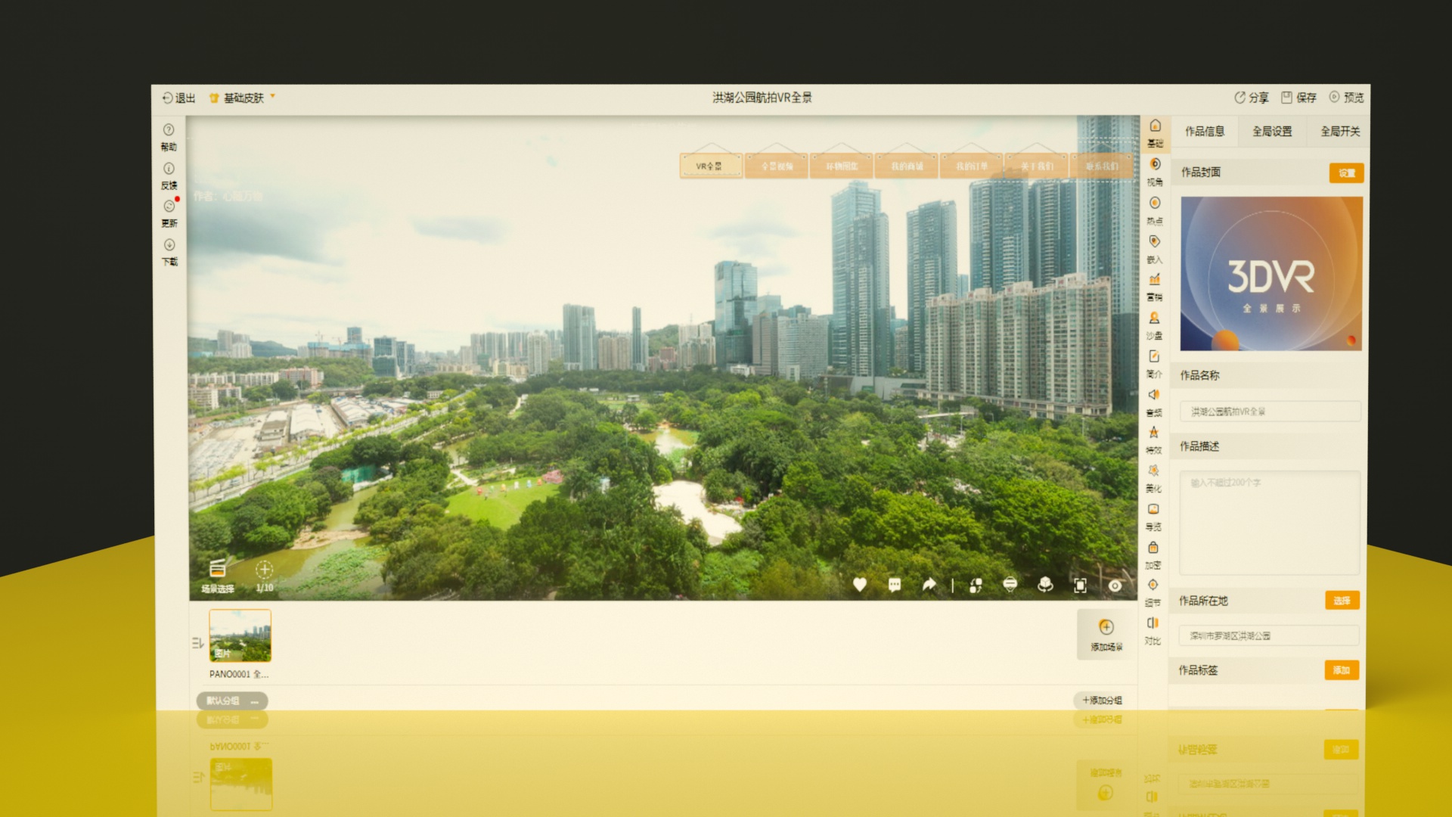Toggle the scene list collapse icon

(x=198, y=643)
